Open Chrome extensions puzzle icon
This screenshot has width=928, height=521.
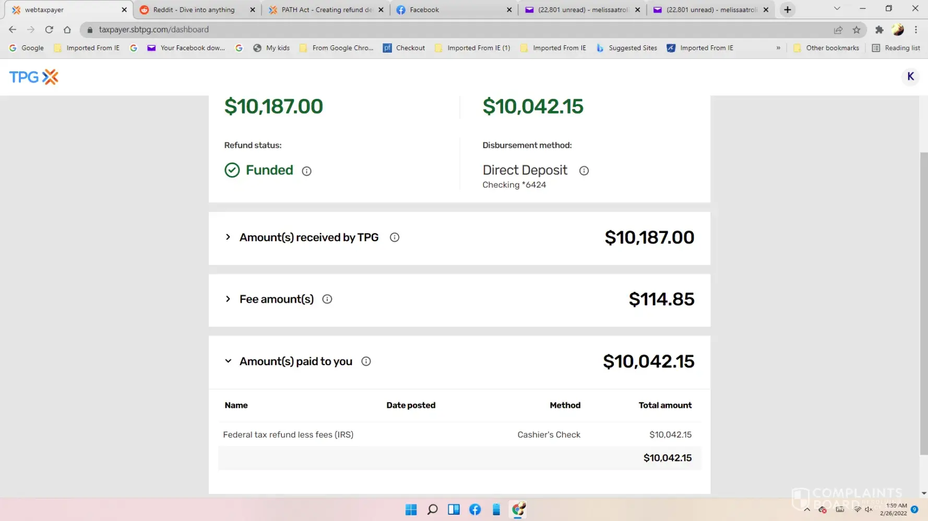click(x=879, y=30)
